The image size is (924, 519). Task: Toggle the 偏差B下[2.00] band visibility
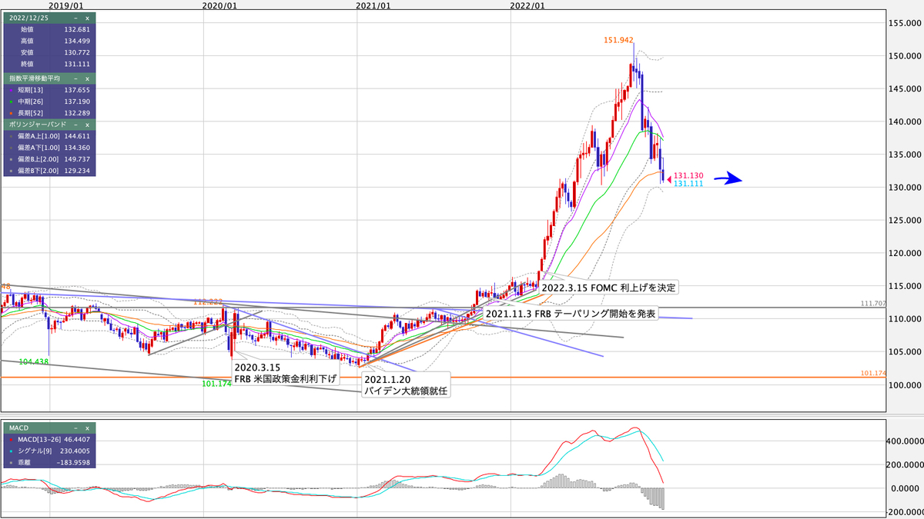[12, 170]
